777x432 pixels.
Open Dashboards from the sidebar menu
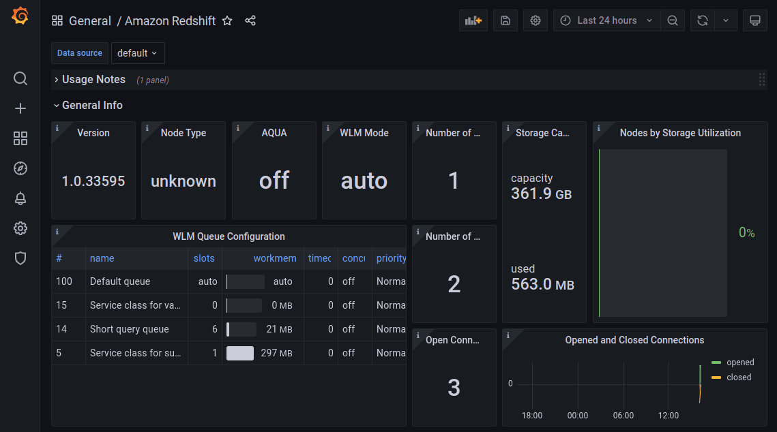click(x=20, y=138)
